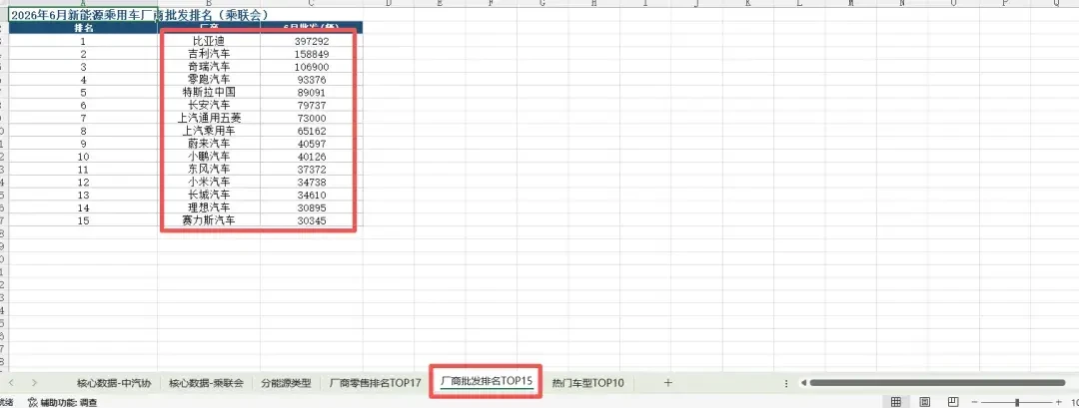The height and width of the screenshot is (408, 1079).
Task: Select the cell with value 37372
Action: pos(311,169)
